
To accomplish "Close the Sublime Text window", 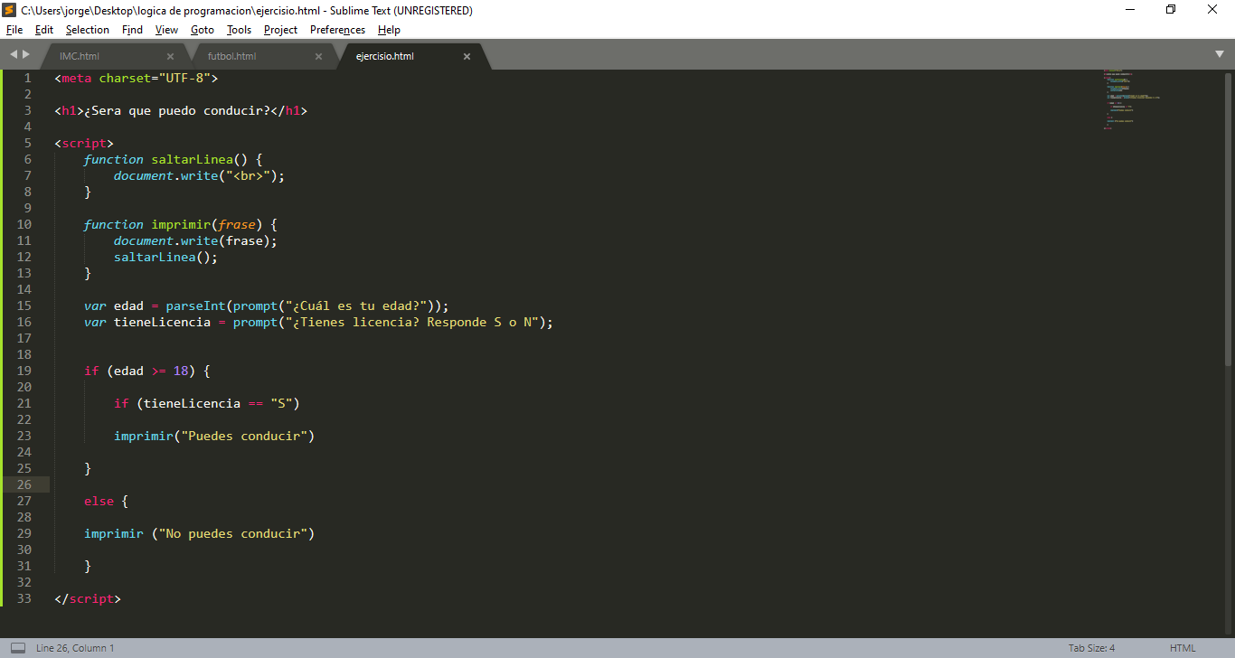I will tap(1213, 10).
